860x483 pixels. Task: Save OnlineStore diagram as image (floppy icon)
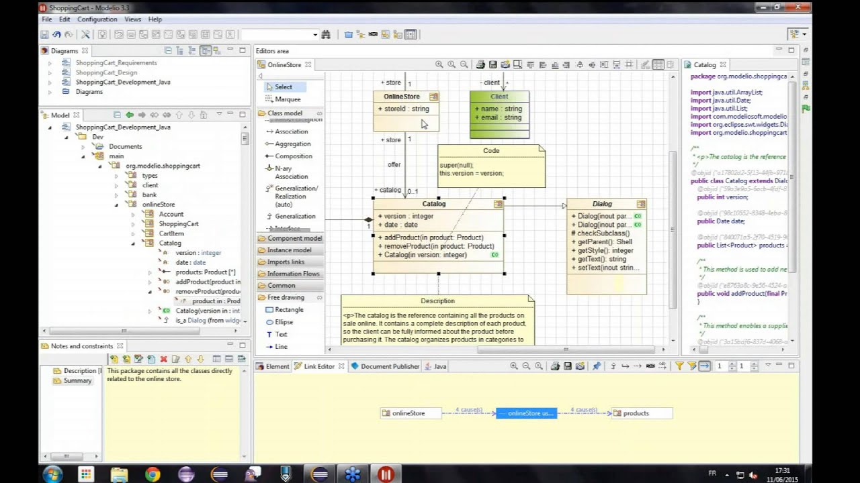pos(492,65)
